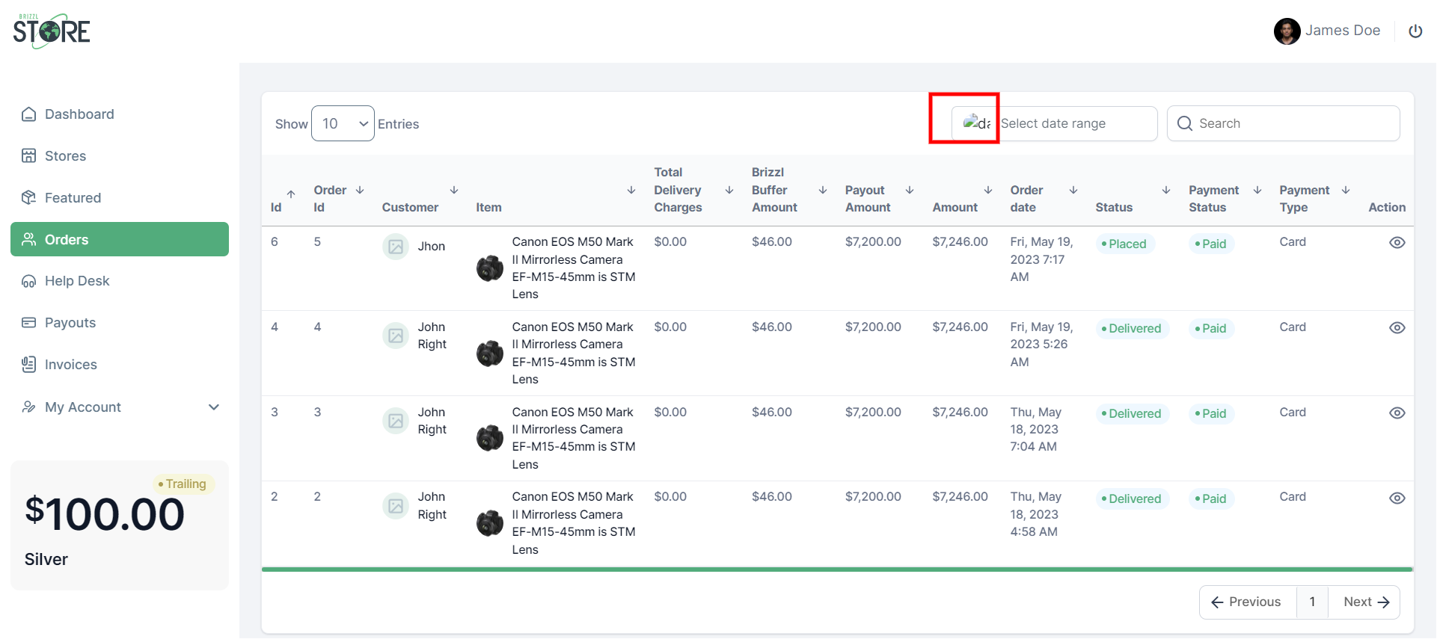
Task: Click the Previous pagination button
Action: (1247, 602)
